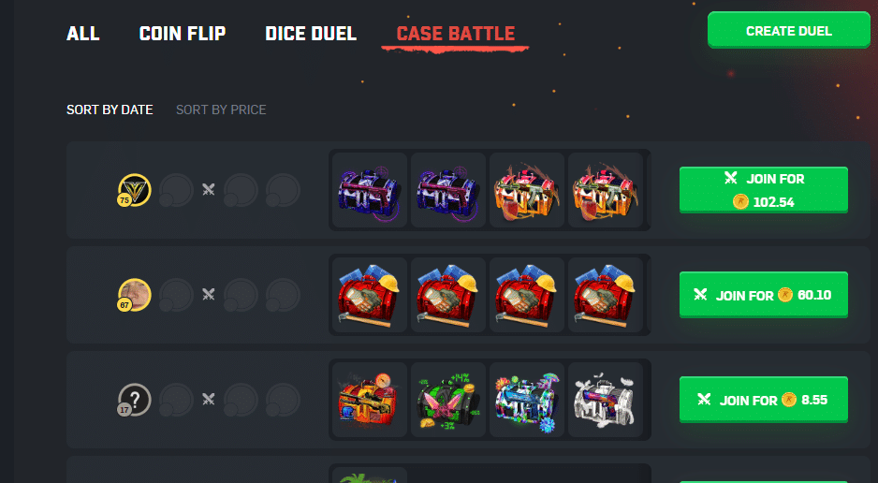
Task: Select the white feathered case in the third battle
Action: tap(606, 400)
